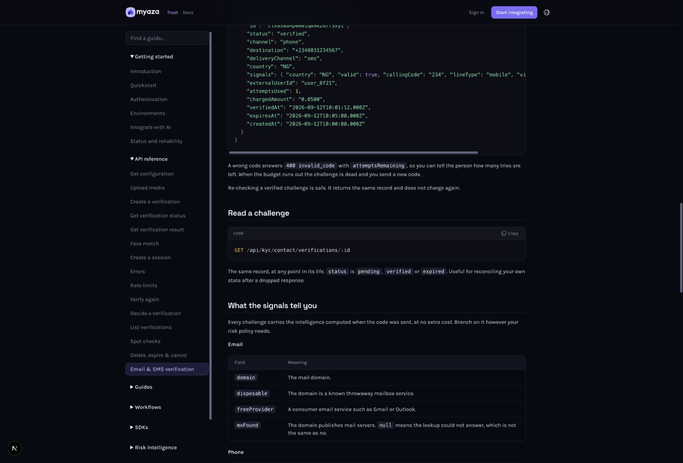683x463 pixels.
Task: Open Create a verification reference
Action: (x=155, y=202)
